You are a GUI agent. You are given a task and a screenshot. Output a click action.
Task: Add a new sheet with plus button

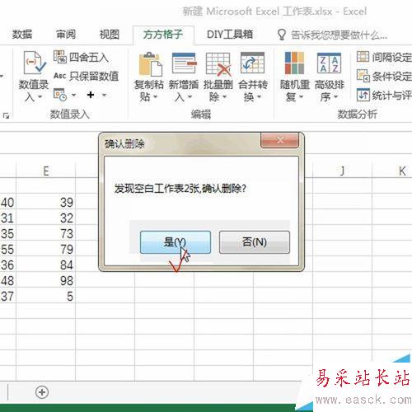click(x=42, y=392)
